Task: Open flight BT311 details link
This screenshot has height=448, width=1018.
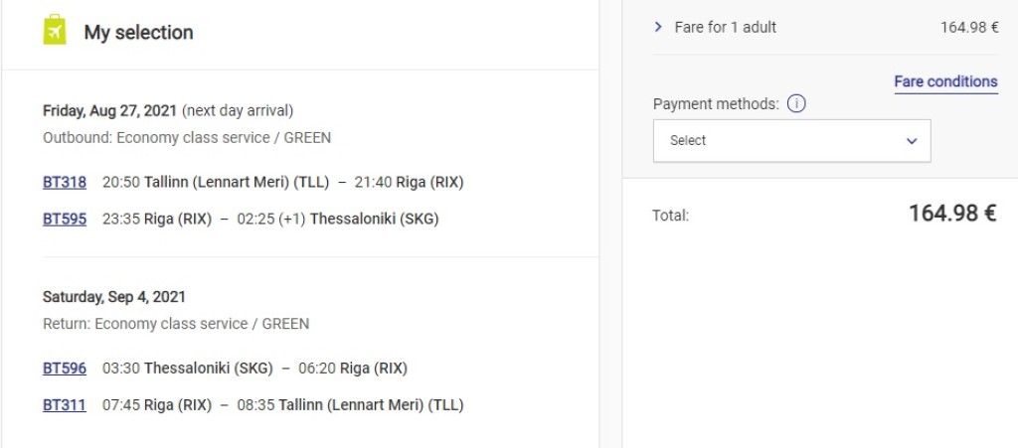Action: coord(65,405)
